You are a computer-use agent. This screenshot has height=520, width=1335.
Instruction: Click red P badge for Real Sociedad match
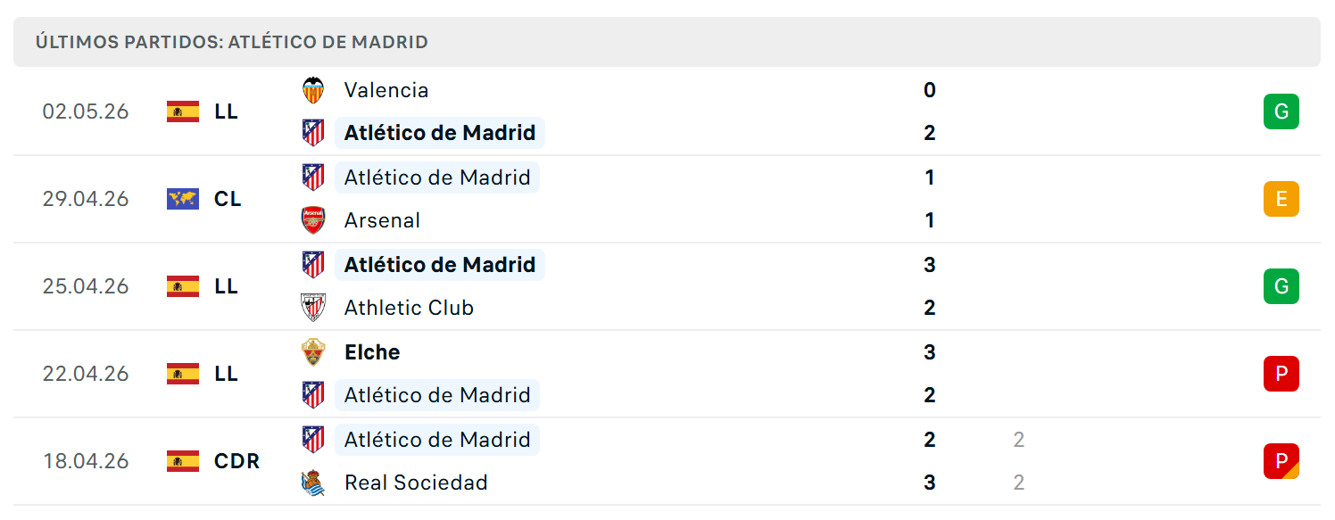point(1281,461)
